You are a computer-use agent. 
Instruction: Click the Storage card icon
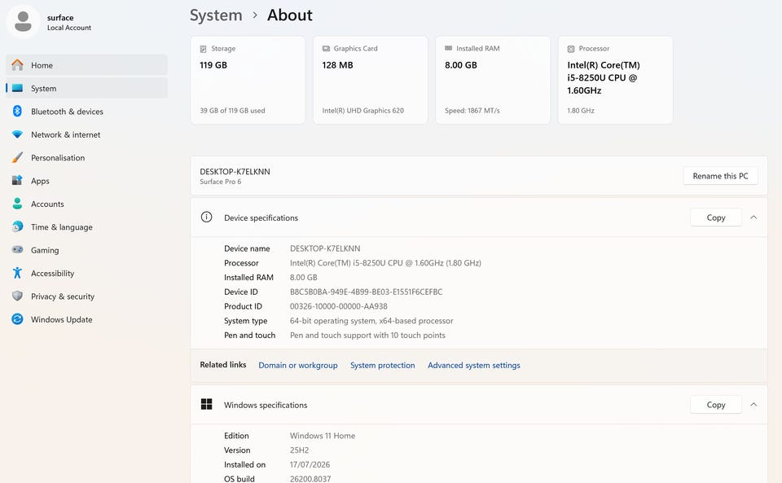(203, 49)
